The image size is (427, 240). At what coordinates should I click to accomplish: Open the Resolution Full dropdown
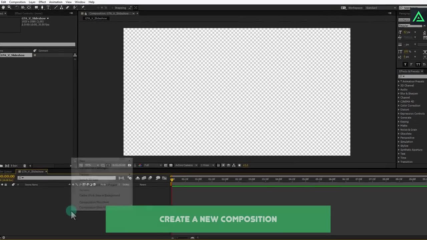point(153,165)
